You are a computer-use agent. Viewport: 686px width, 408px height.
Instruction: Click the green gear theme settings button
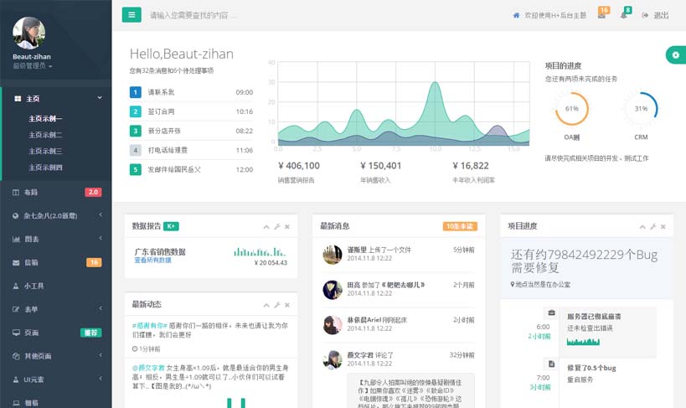coord(675,54)
